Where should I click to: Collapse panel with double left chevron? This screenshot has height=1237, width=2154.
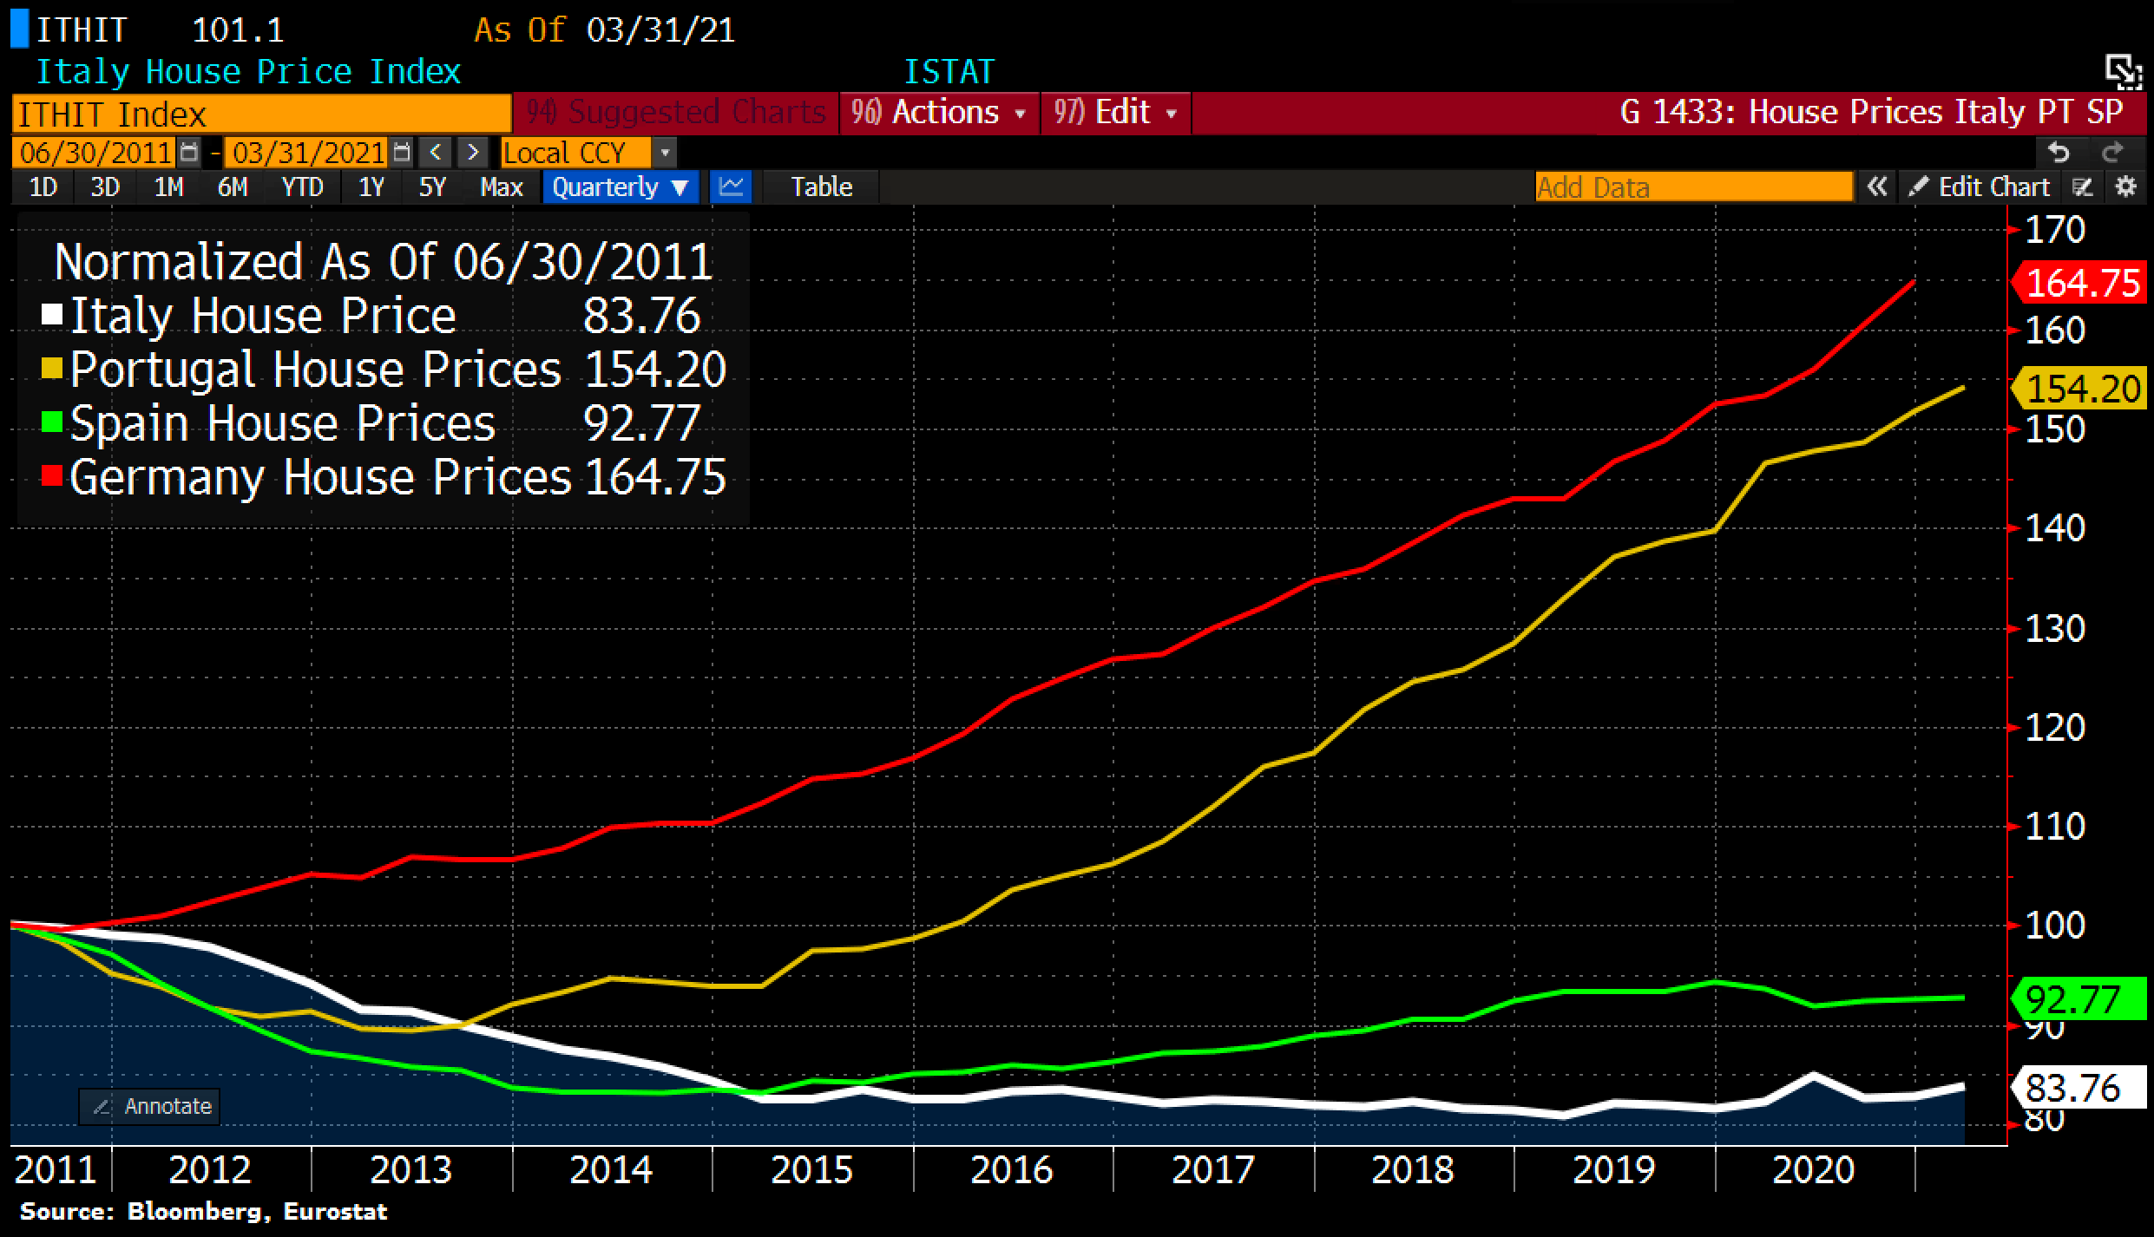point(1876,187)
